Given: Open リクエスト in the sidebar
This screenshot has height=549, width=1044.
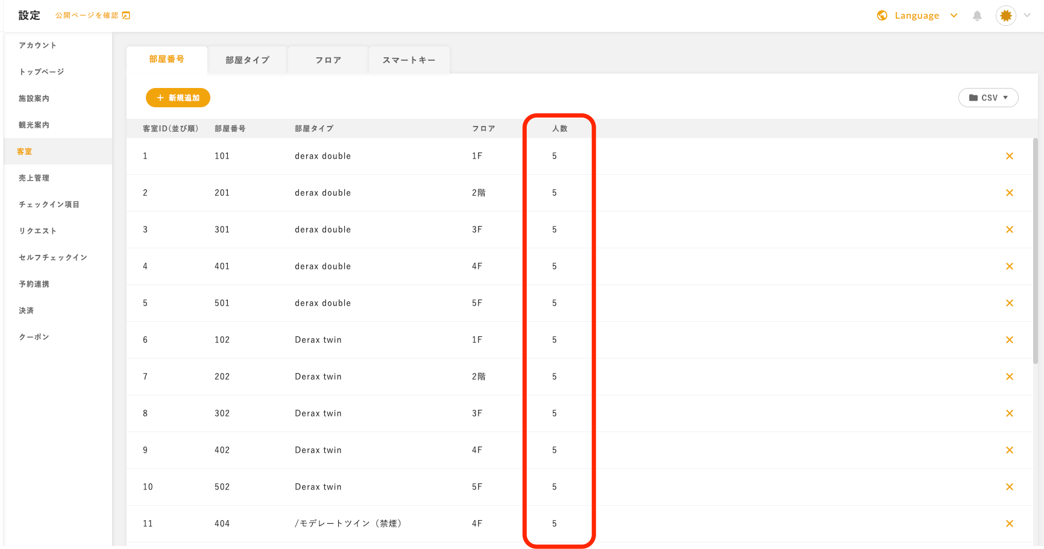Looking at the screenshot, I should 37,231.
